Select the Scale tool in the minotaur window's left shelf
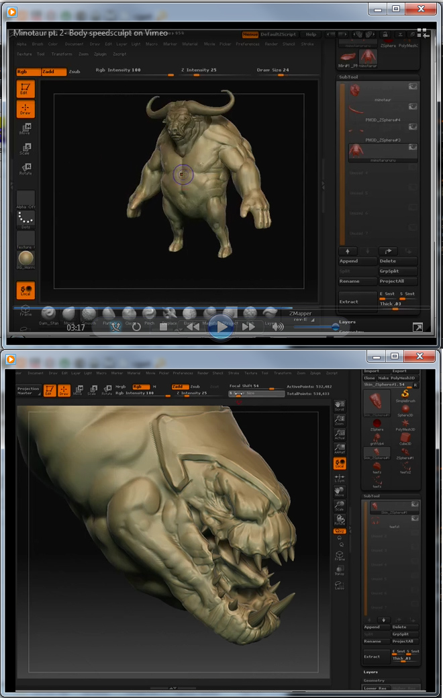This screenshot has height=698, width=443. (x=26, y=148)
